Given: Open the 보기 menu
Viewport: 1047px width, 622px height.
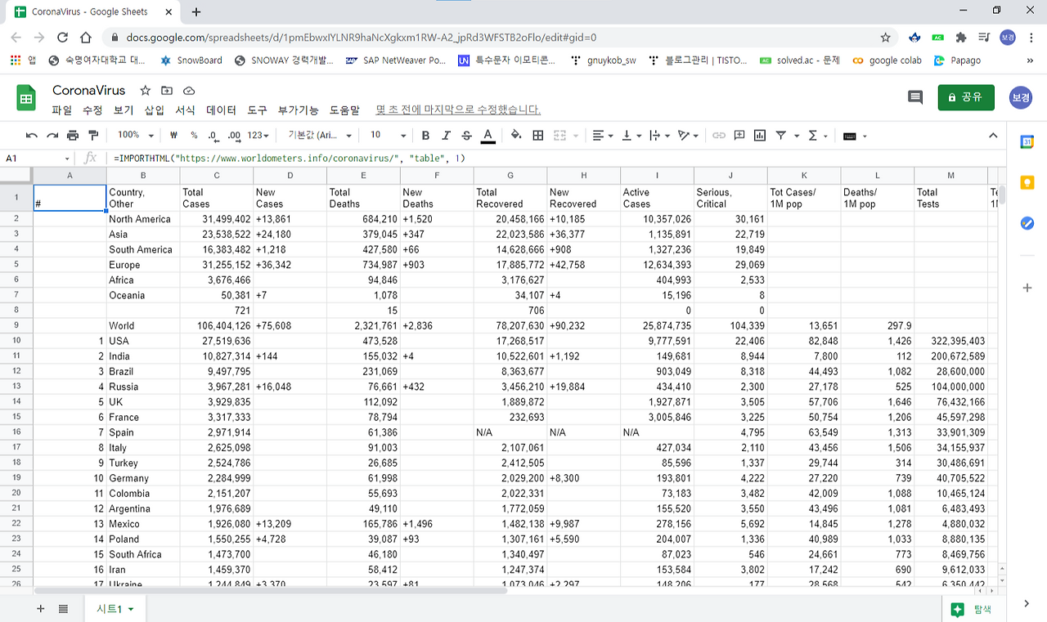Looking at the screenshot, I should 124,110.
